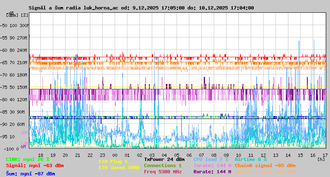Click the Signál -63 dBm legend entry
The height and width of the screenshot is (177, 330).
[x=35, y=165]
